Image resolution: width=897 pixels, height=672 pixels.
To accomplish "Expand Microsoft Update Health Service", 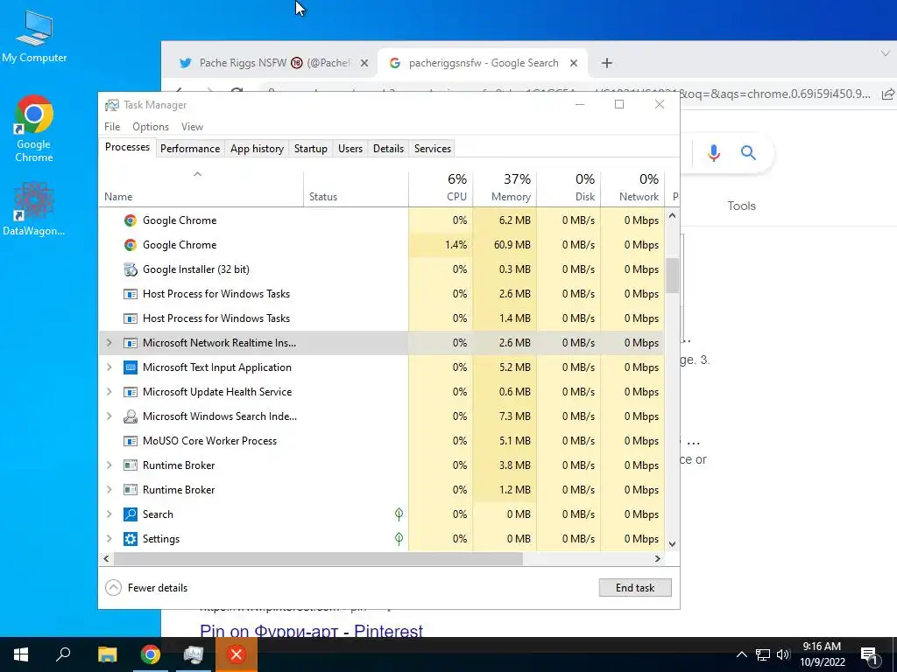I will (109, 392).
